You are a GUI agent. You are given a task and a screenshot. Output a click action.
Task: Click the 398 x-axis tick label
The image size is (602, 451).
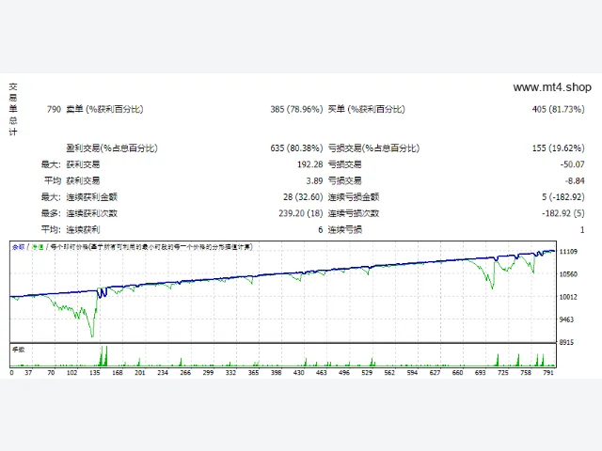[276, 372]
